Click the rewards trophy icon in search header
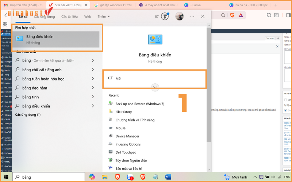The image size is (292, 182). [x=165, y=16]
